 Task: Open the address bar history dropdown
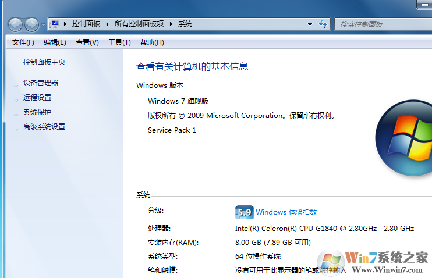tap(310, 24)
